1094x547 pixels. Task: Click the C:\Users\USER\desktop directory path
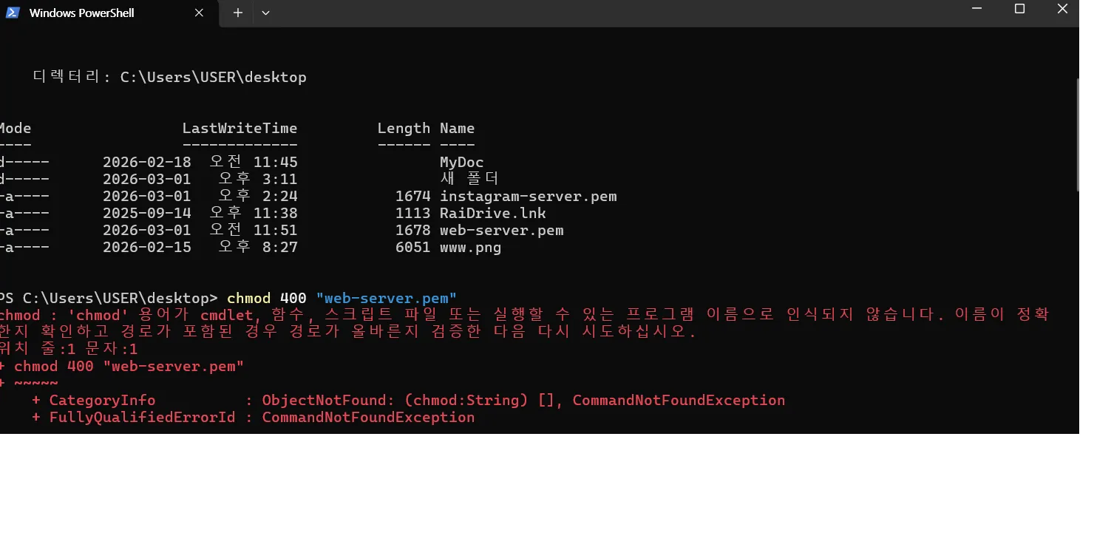click(x=213, y=76)
